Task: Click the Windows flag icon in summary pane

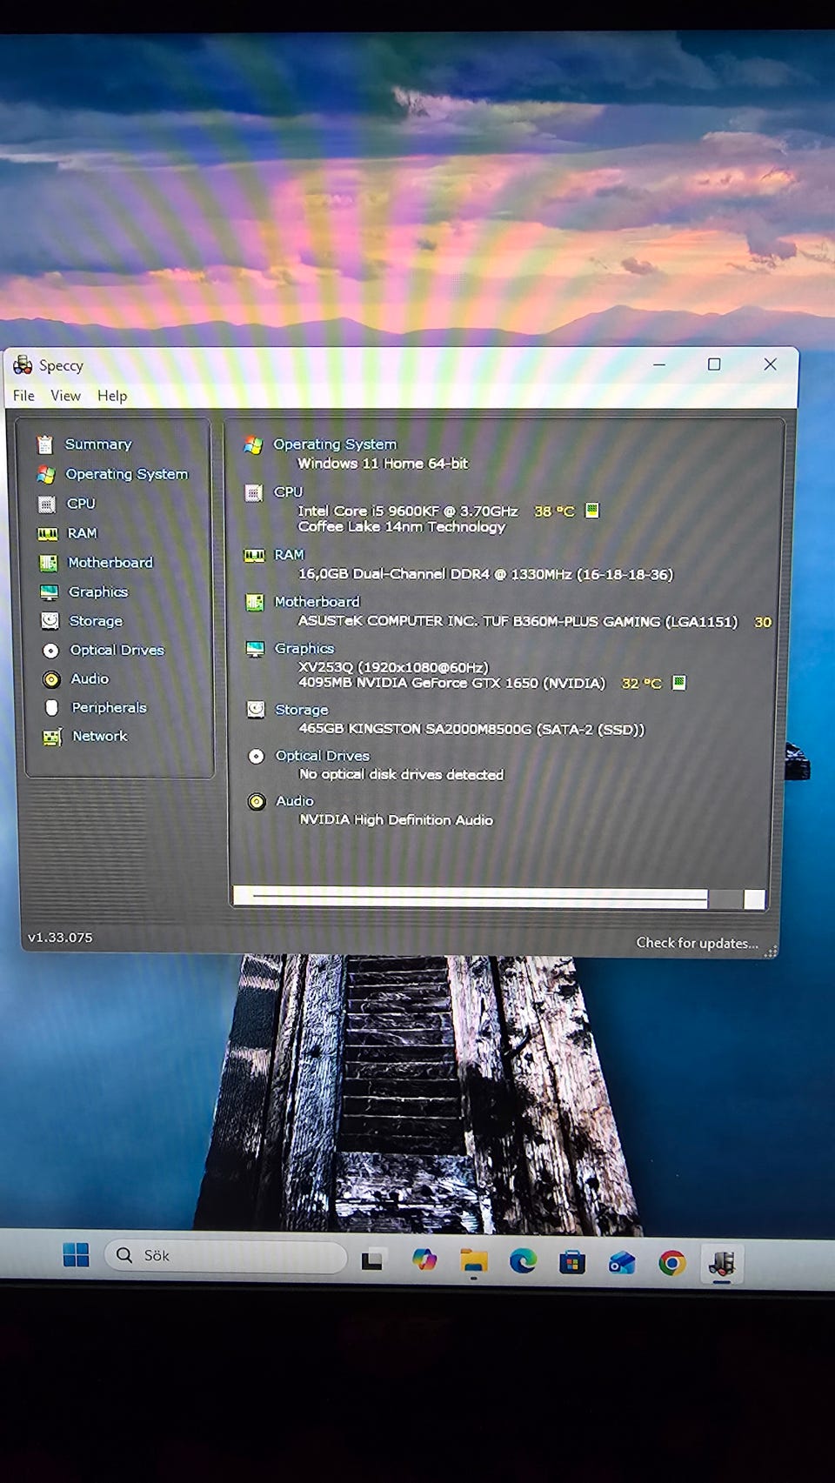Action: point(253,445)
